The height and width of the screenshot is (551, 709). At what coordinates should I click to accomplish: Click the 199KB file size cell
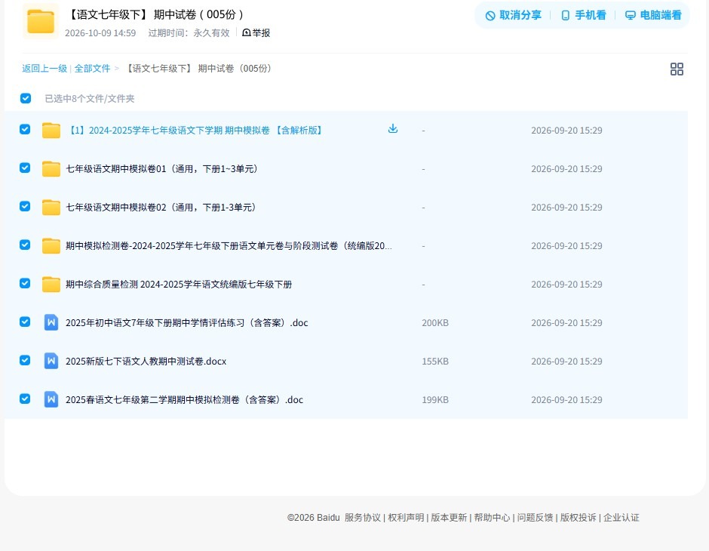pos(435,399)
